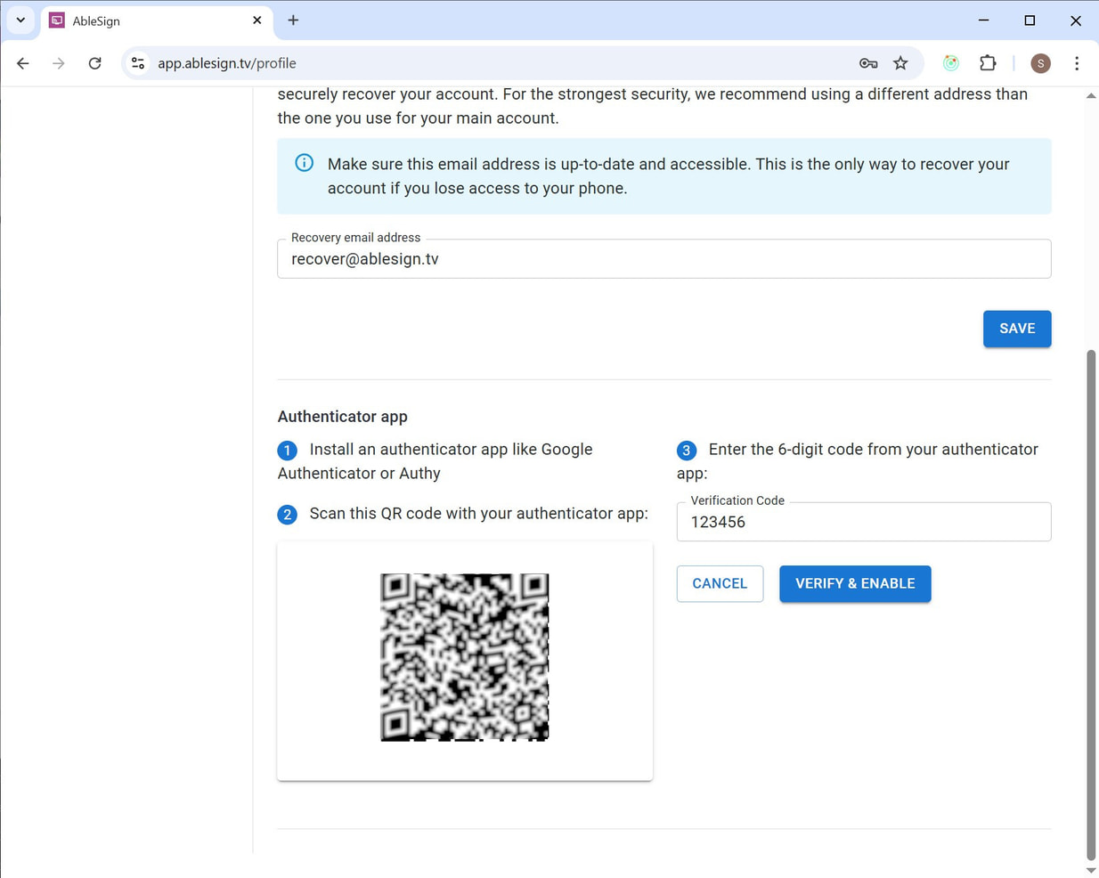1099x878 pixels.
Task: Close the AbleSign tab
Action: pyautogui.click(x=257, y=20)
